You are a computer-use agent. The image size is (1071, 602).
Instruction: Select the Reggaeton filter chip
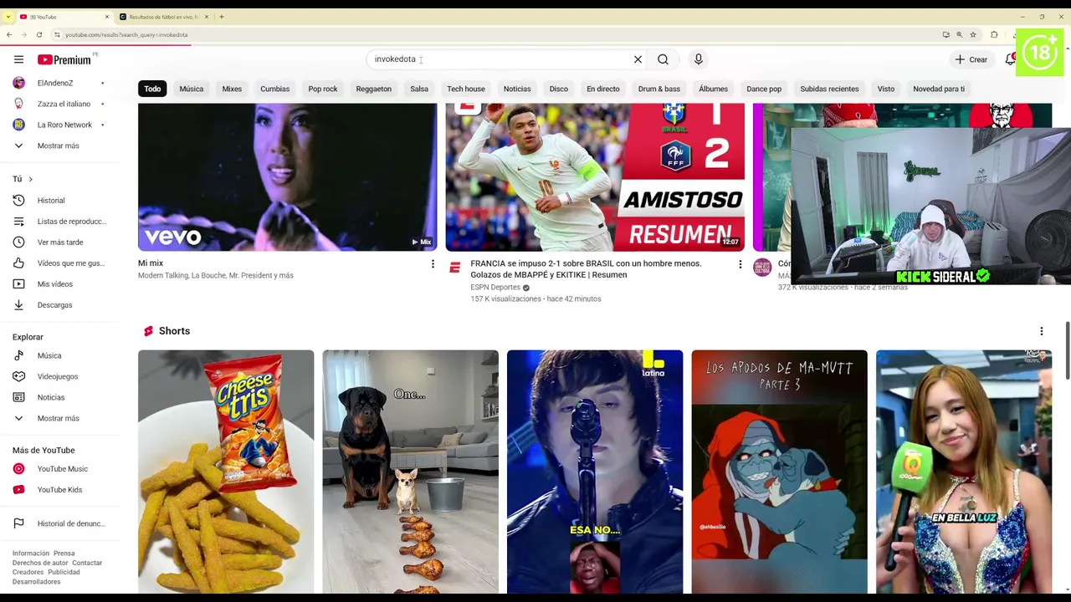373,89
